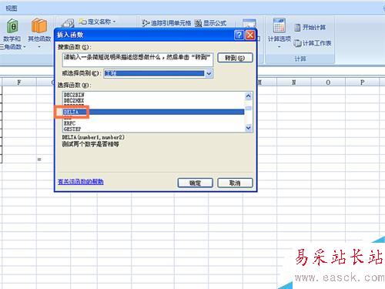Click the Trace Precedents icon
The height and width of the screenshot is (289, 385).
coord(146,23)
